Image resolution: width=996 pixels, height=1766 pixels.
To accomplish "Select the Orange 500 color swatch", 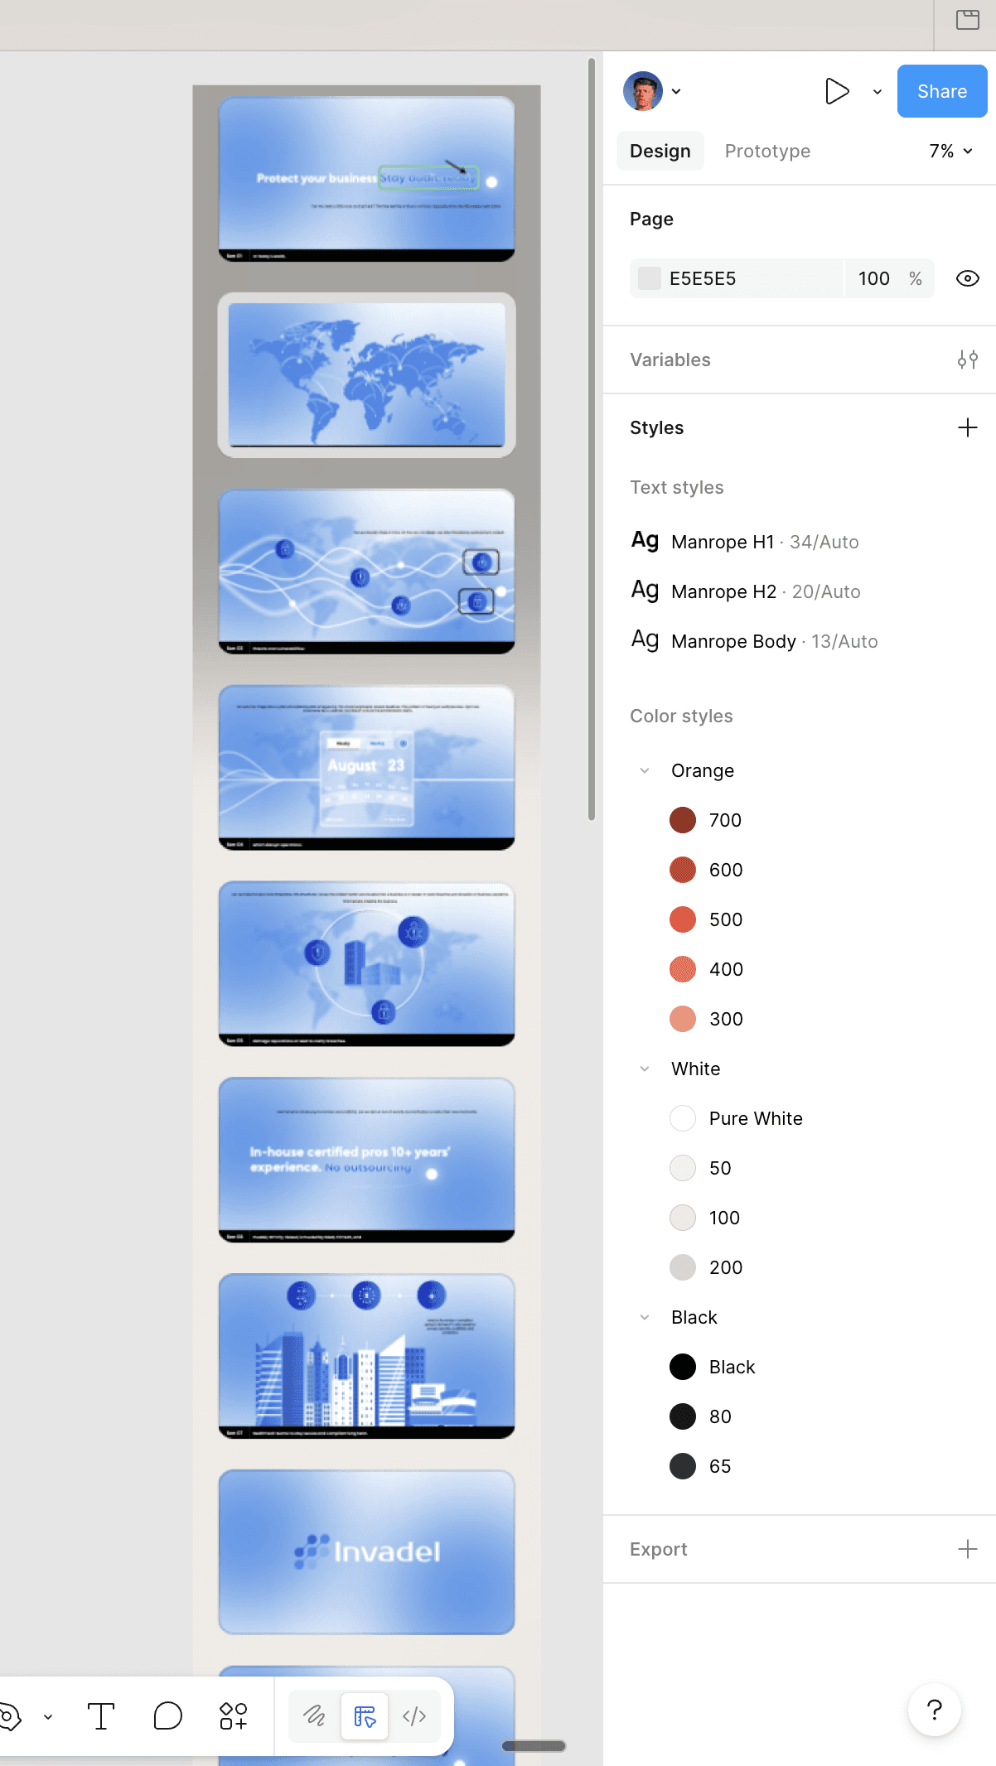I will (x=683, y=919).
